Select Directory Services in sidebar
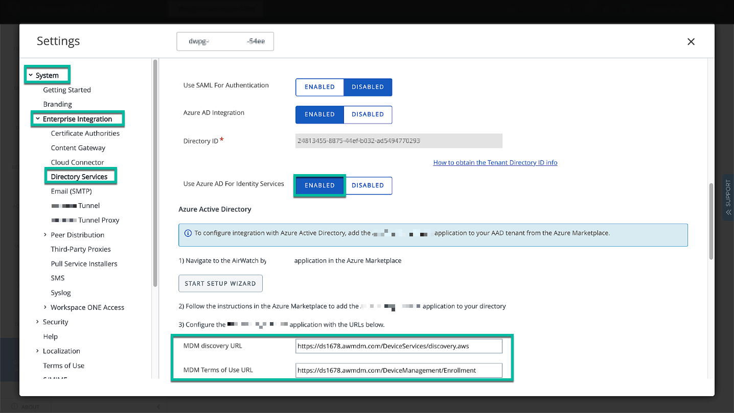The height and width of the screenshot is (413, 734). click(79, 177)
